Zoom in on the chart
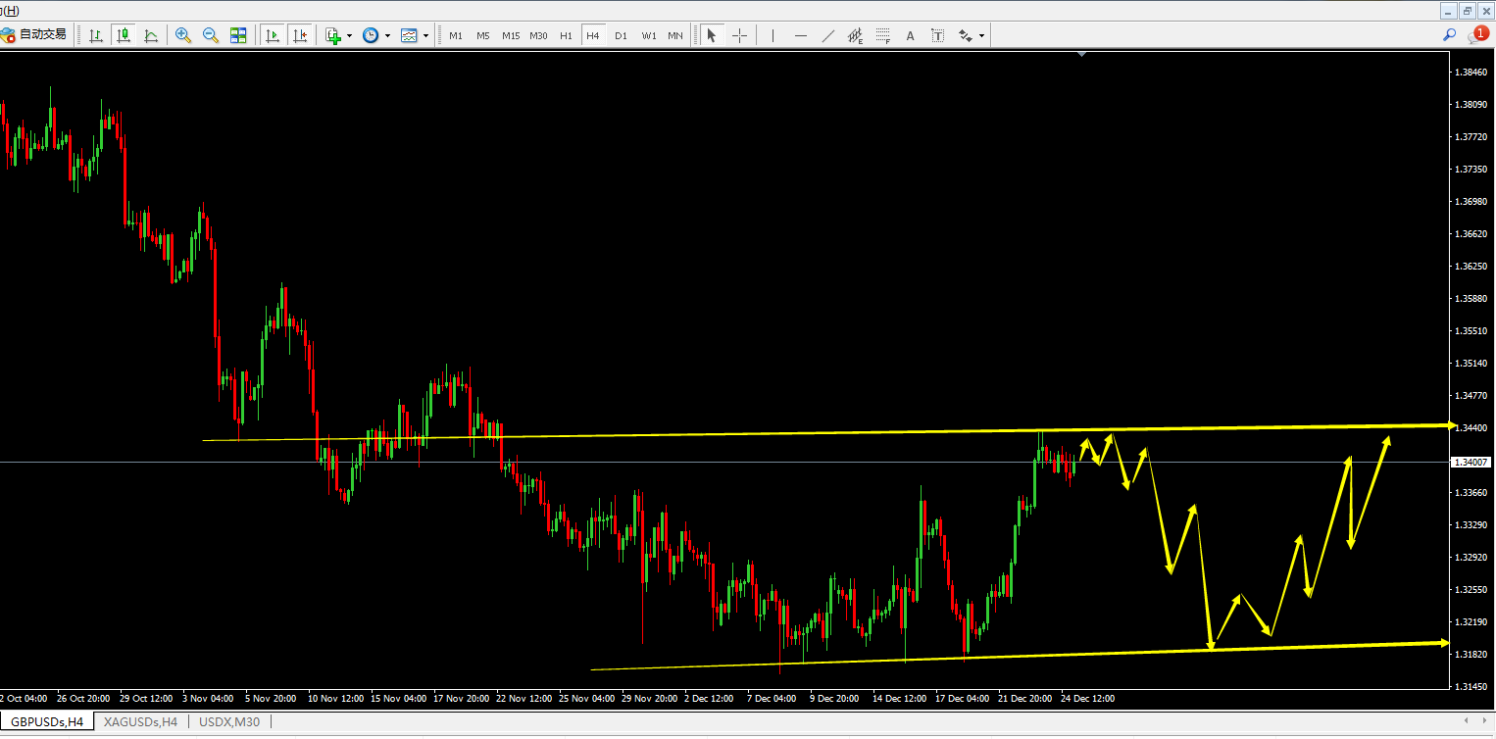Image resolution: width=1496 pixels, height=739 pixels. (183, 35)
